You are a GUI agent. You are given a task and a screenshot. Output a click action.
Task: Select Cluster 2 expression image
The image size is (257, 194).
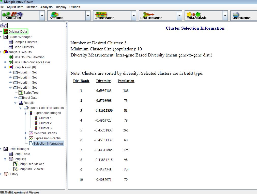(45, 123)
